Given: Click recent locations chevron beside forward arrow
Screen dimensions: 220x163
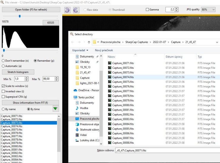Looking at the screenshot, I should pyautogui.click(x=84, y=42).
